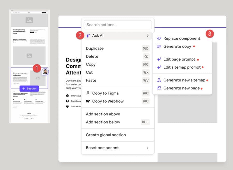Click the Generate copy text-lines icon
This screenshot has width=233, height=170.
(x=159, y=46)
